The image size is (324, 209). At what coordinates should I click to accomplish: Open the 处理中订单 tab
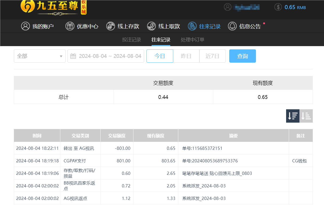tap(192, 39)
